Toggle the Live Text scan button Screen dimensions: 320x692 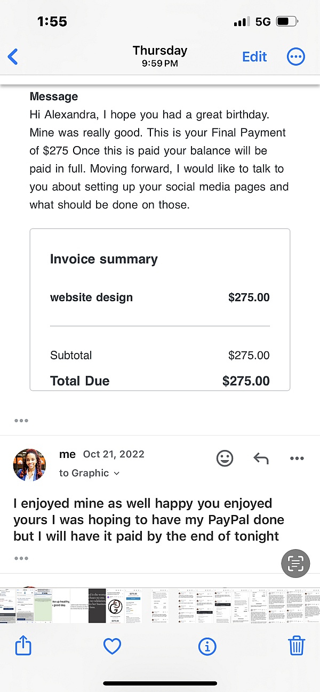295,564
